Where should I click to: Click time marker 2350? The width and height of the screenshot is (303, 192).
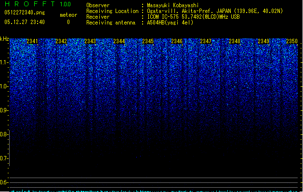[292, 41]
